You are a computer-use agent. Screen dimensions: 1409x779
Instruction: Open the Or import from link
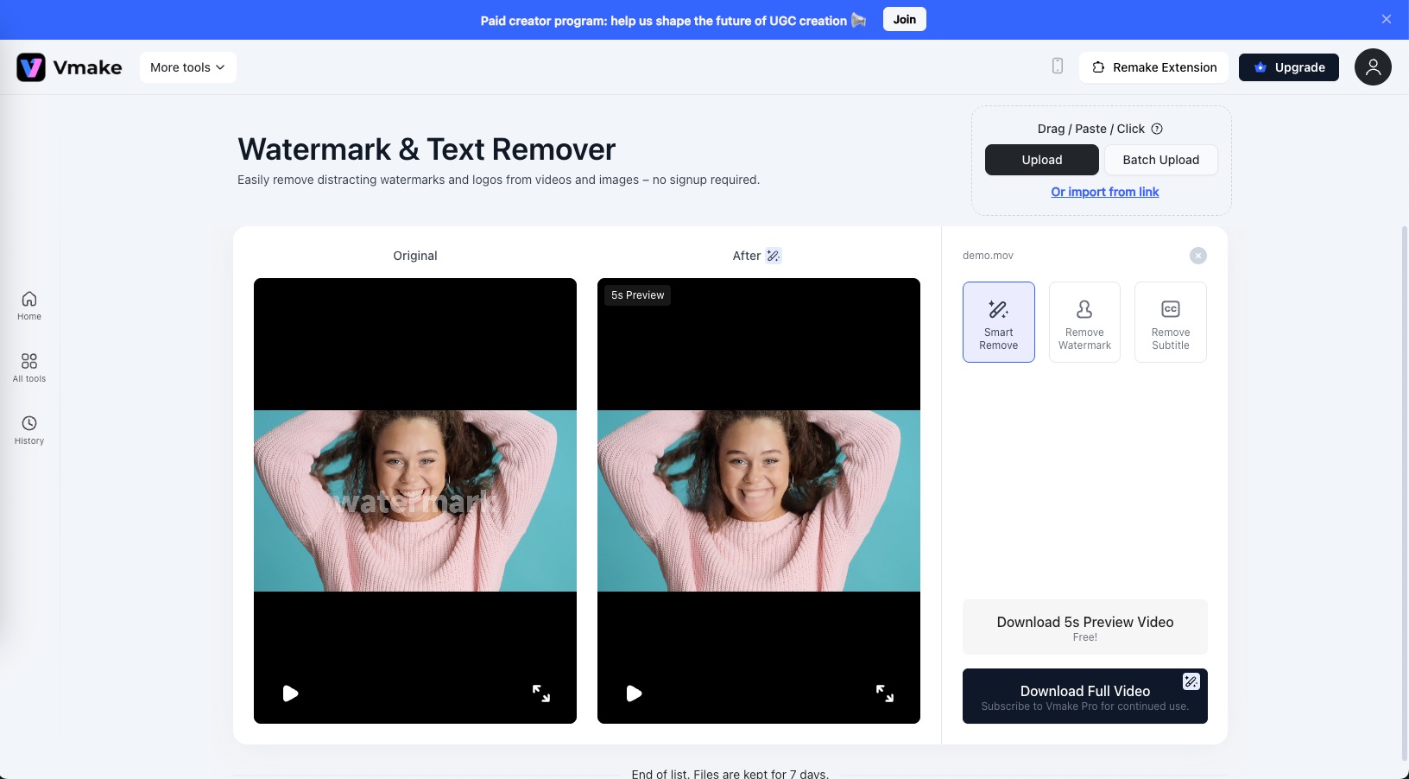pos(1104,192)
